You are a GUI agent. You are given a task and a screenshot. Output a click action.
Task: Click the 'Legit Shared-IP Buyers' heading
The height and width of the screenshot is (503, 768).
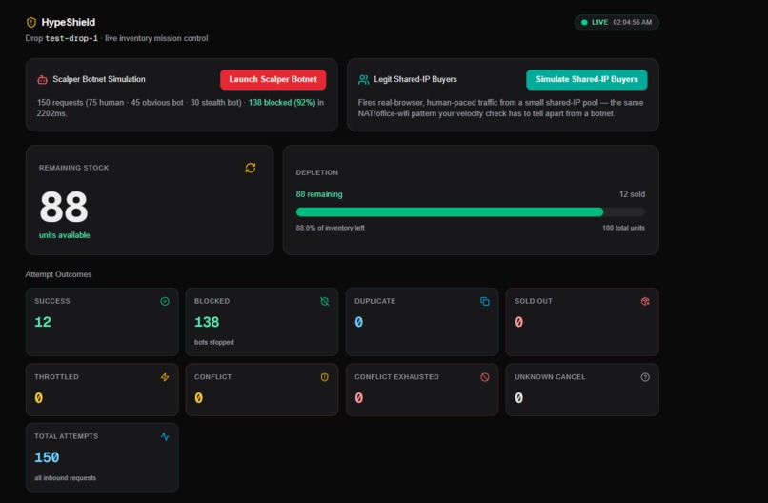(415, 79)
